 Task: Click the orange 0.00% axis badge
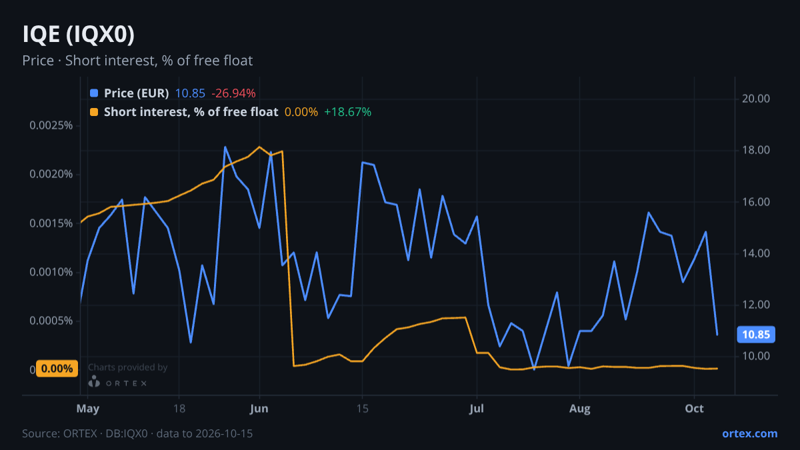tap(57, 368)
